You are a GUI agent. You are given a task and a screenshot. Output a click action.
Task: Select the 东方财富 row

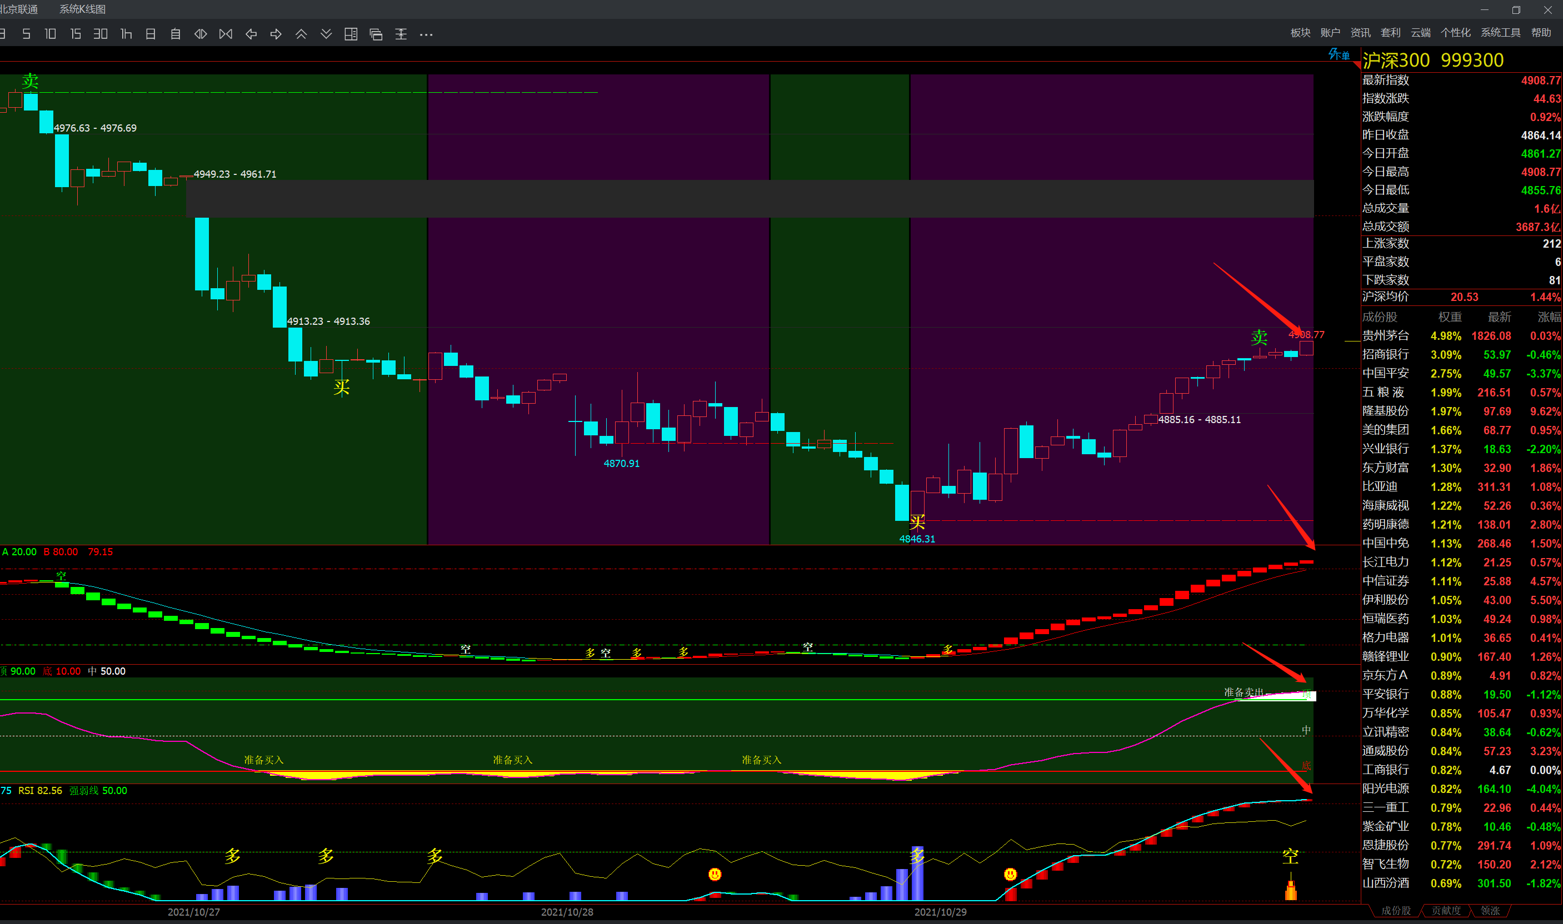click(1461, 468)
